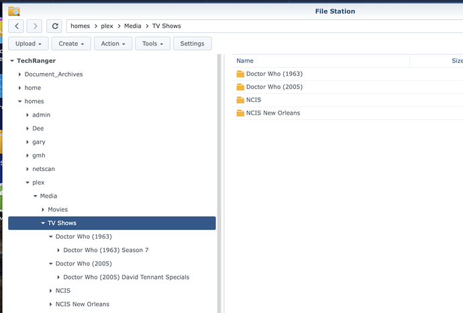
Task: Sort by the Name column header
Action: (x=321, y=61)
